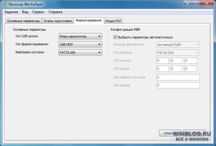Click the LBA первого сектора field

(178, 77)
